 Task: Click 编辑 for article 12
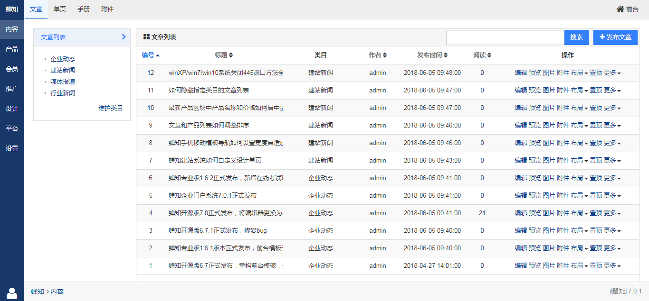tap(521, 73)
